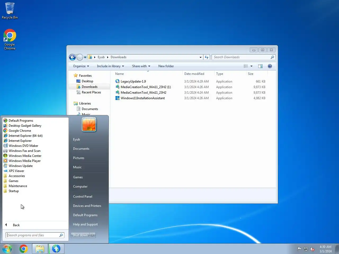Refresh the Downloads folder view
Image resolution: width=339 pixels, height=254 pixels.
pos(207,57)
